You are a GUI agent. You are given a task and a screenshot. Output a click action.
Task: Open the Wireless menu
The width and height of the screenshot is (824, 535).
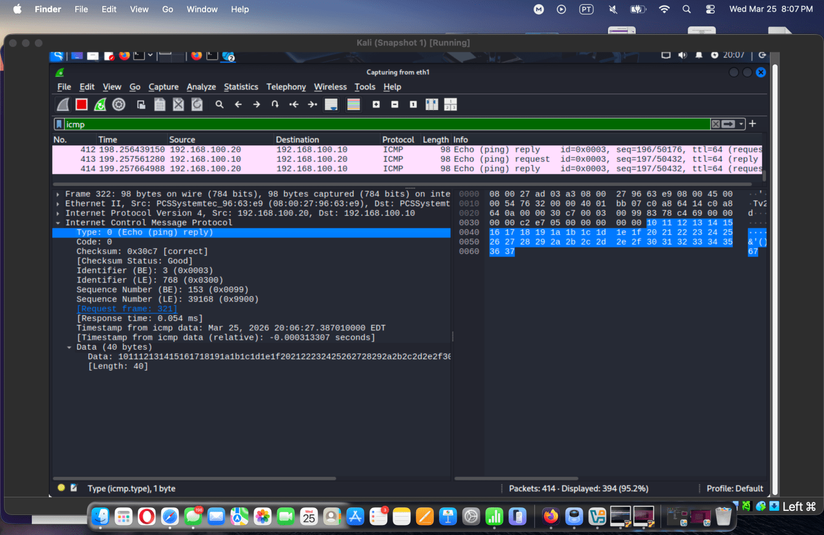(x=330, y=87)
